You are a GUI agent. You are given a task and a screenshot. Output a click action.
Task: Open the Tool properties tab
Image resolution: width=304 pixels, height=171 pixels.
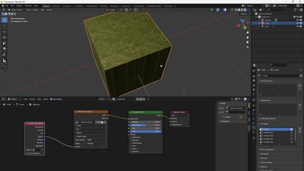tap(254, 71)
